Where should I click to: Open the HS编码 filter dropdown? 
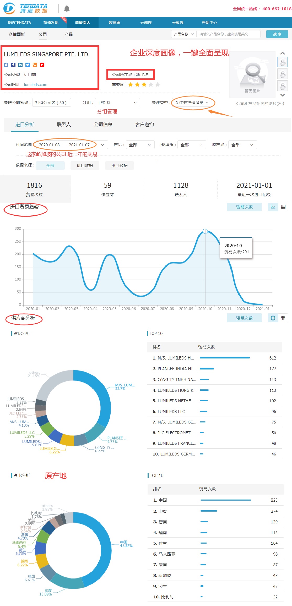pos(192,145)
